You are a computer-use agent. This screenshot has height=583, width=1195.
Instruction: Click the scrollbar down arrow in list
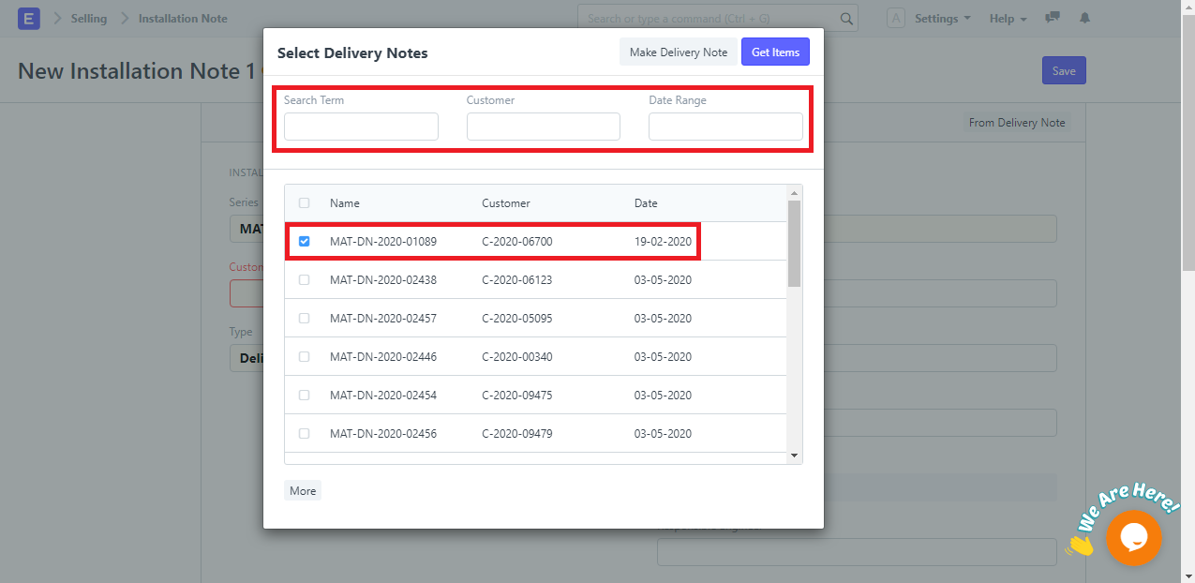coord(795,456)
